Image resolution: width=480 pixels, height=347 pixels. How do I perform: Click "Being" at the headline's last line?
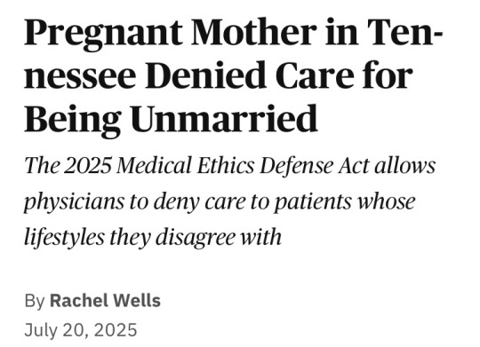coord(72,121)
